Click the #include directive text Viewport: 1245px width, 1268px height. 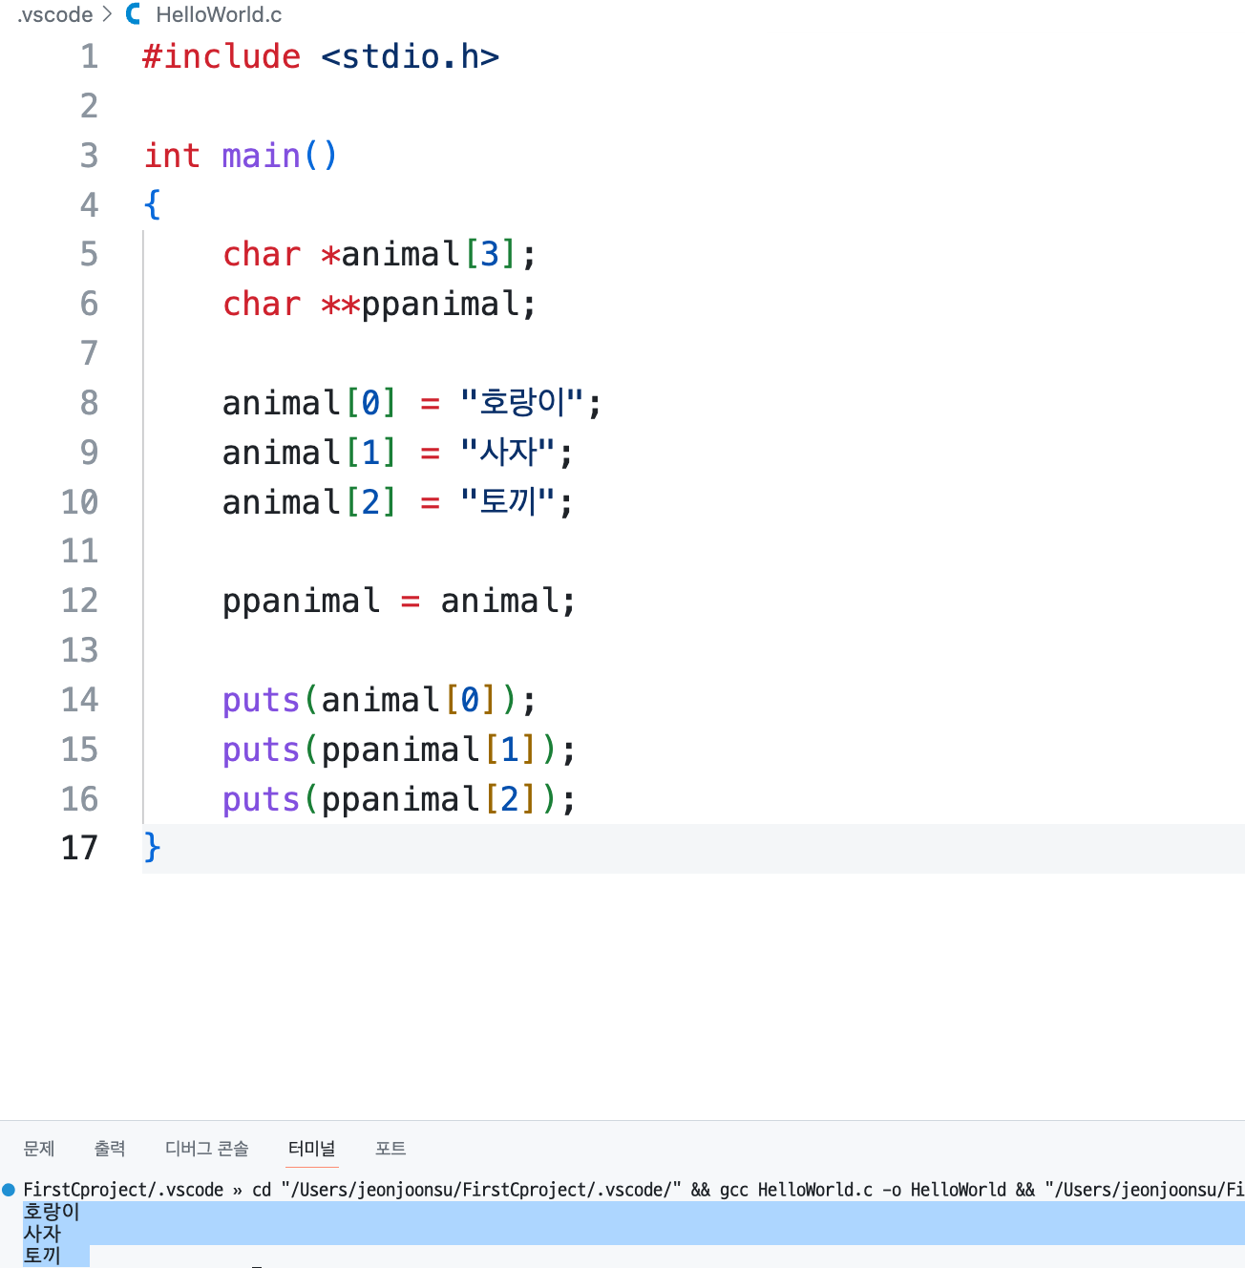pyautogui.click(x=222, y=56)
